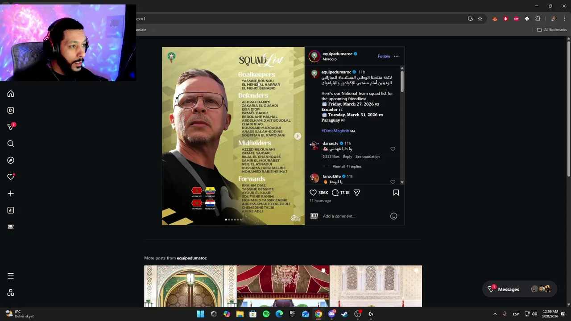Like the danas.tv comment
Viewport: 571px width, 321px height.
tap(393, 149)
